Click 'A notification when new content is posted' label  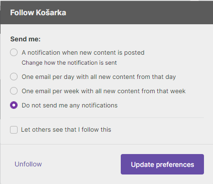83,53
